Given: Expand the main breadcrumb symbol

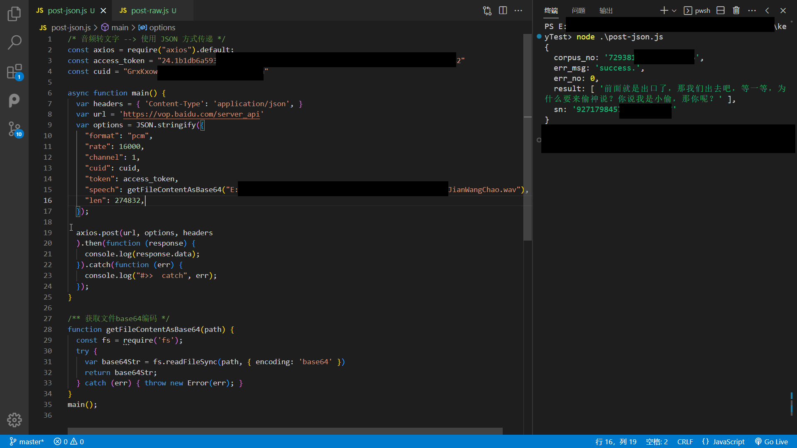Looking at the screenshot, I should [120, 27].
